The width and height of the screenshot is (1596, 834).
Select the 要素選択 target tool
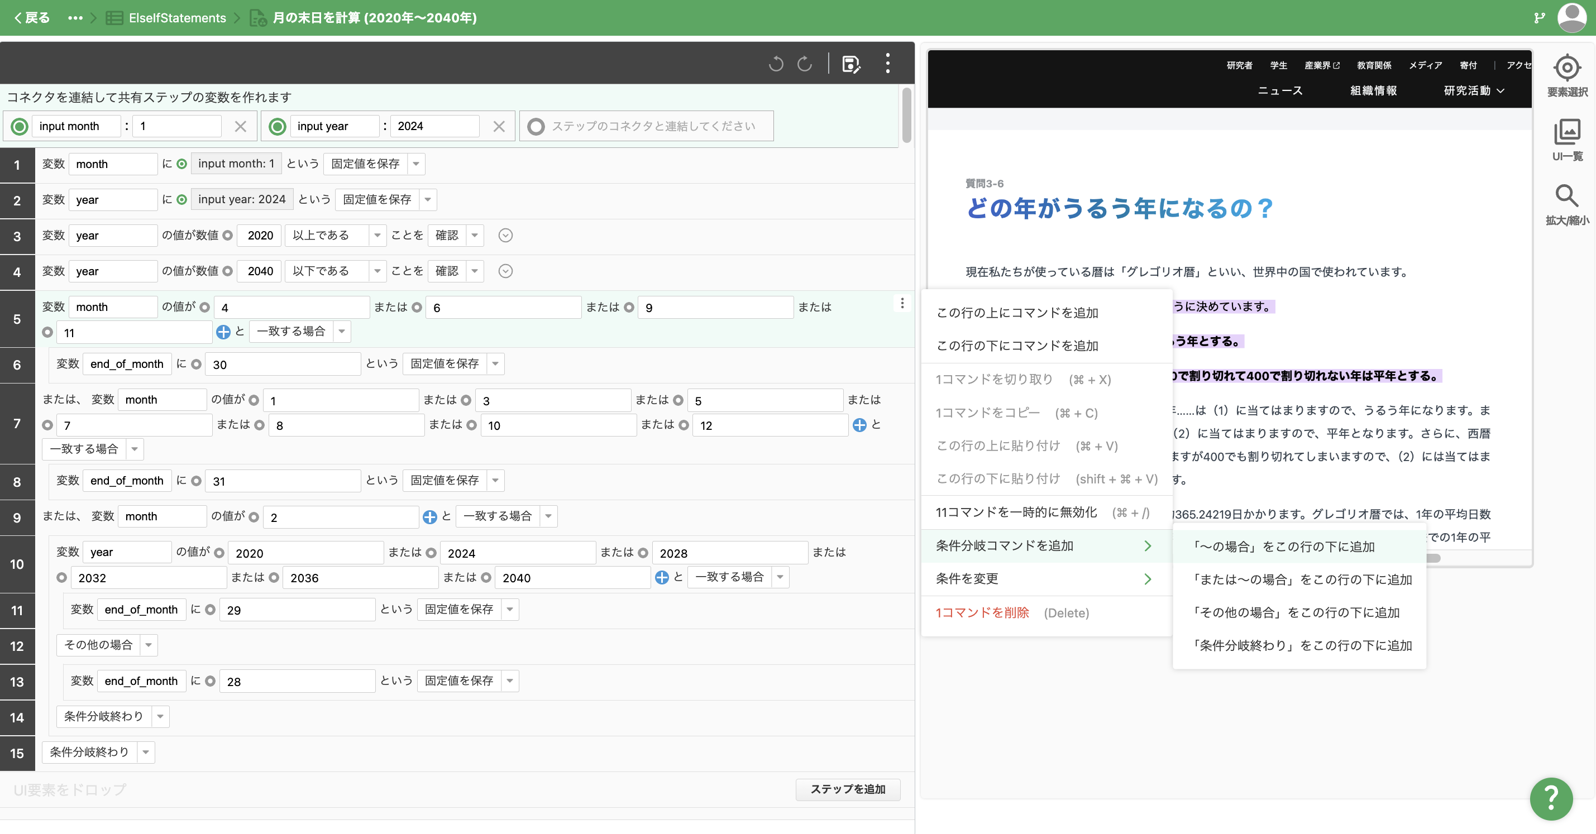tap(1567, 75)
